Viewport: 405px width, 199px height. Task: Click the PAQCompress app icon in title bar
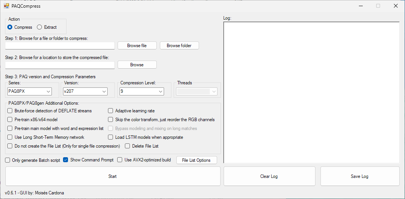pos(6,6)
